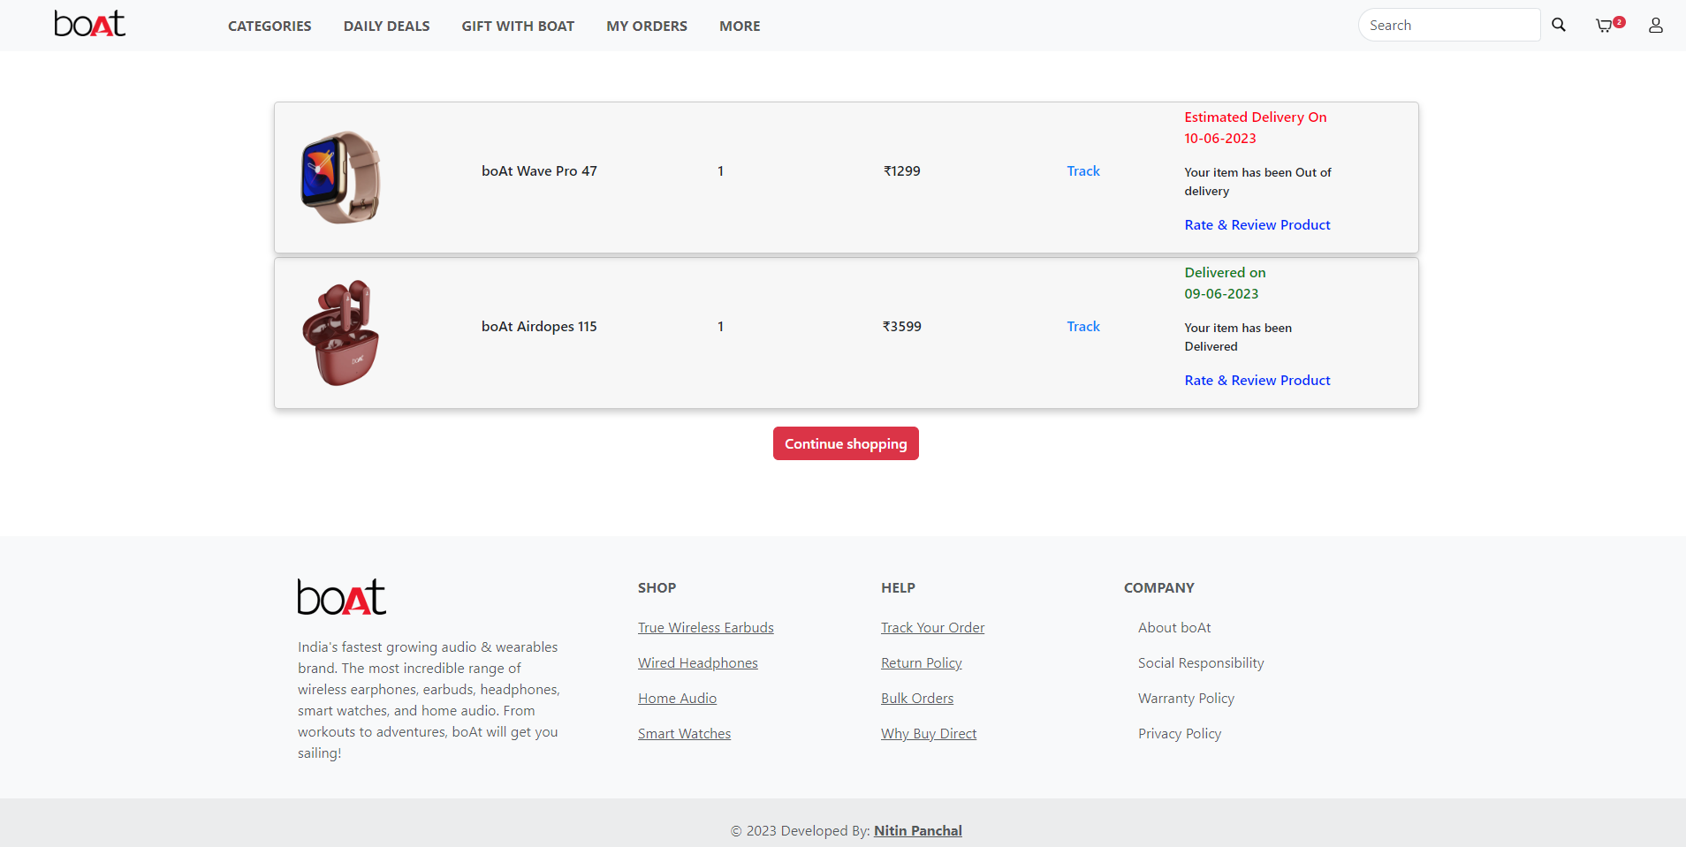Click the ₹3599 price

point(902,327)
